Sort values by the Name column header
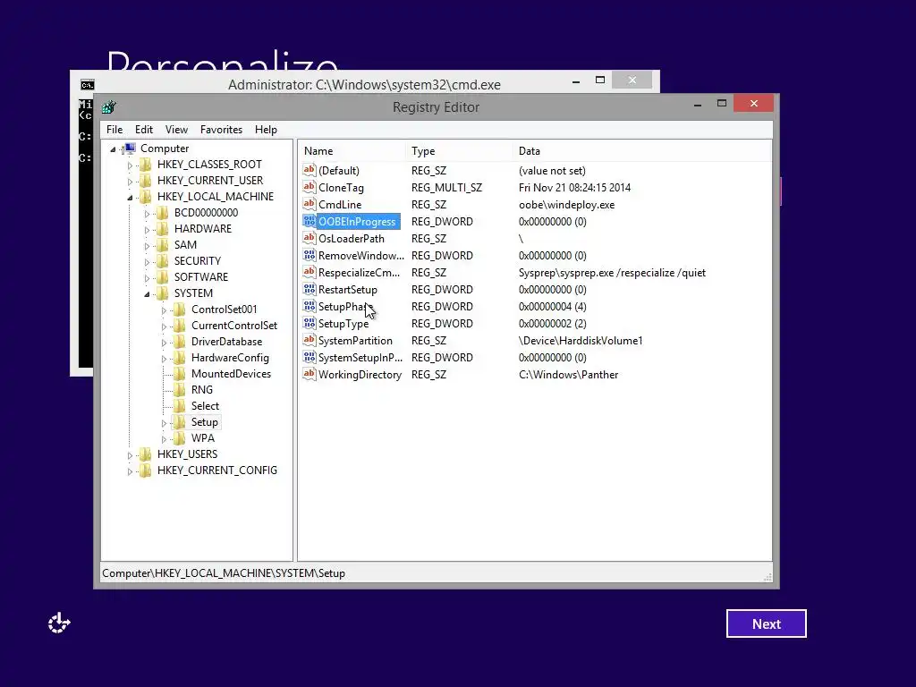The image size is (916, 687). [352, 150]
